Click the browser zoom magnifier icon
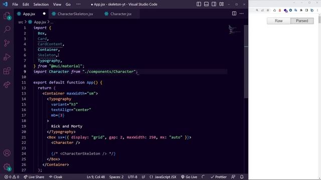Image resolution: width=321 pixels, height=180 pixels. [x=257, y=10]
